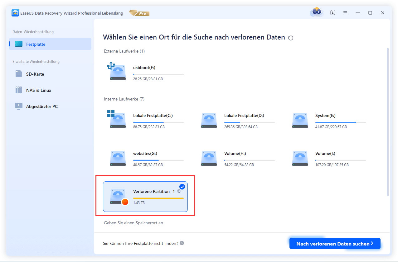Click the 'Interne Laufwerke (7)' heading
398x262 pixels.
(124, 99)
